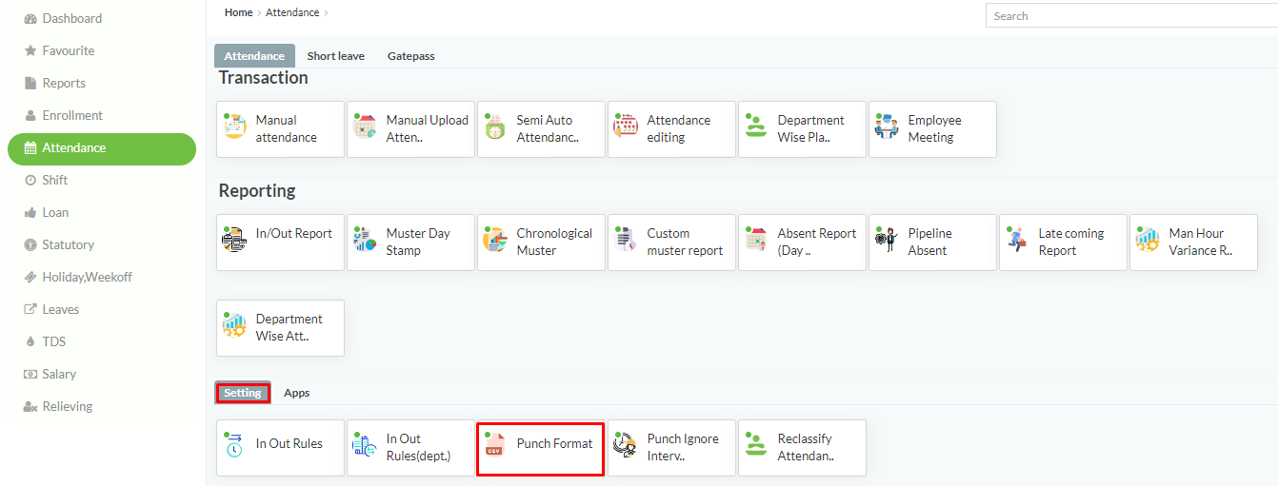Image resolution: width=1278 pixels, height=486 pixels.
Task: Open In Out Rules(dept.) icon
Action: tap(365, 445)
